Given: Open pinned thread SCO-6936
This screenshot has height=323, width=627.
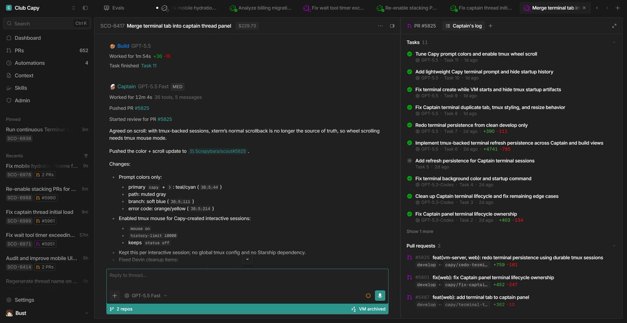Looking at the screenshot, I should point(47,134).
